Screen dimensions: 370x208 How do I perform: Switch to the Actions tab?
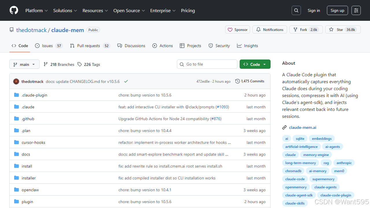click(x=162, y=46)
